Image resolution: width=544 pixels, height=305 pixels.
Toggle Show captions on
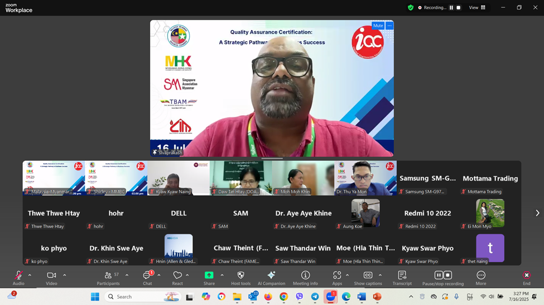pos(368,276)
